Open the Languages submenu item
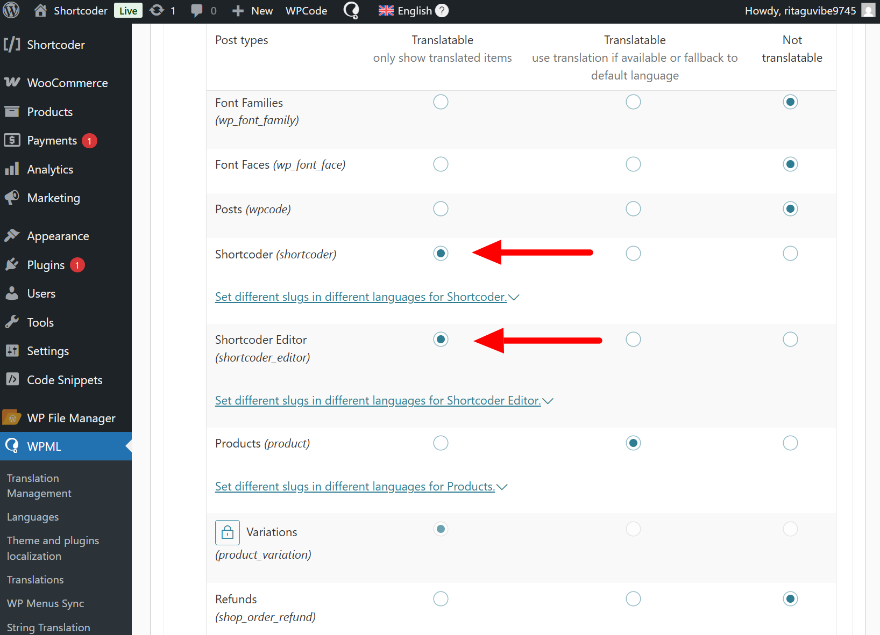This screenshot has width=880, height=635. coord(33,517)
